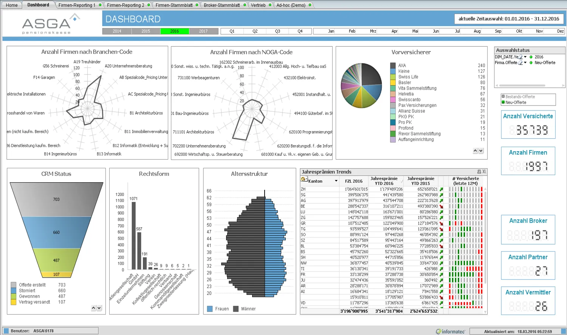Open the Kanton column dropdown
567x335 pixels.
tap(336, 181)
